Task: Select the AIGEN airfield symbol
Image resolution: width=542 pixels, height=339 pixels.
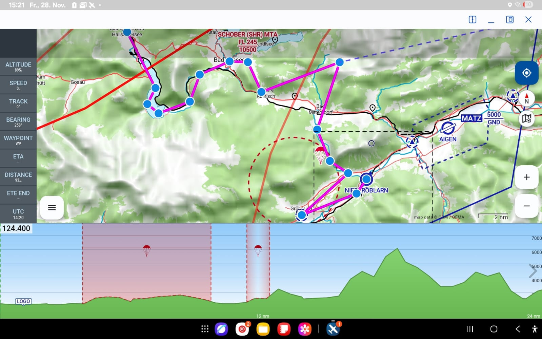Action: [447, 128]
